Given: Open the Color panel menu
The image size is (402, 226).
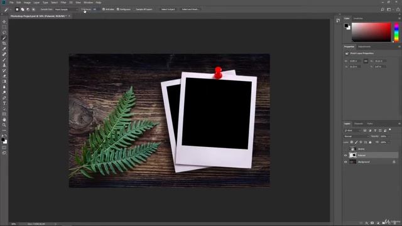Looking at the screenshot, I should tap(399, 18).
